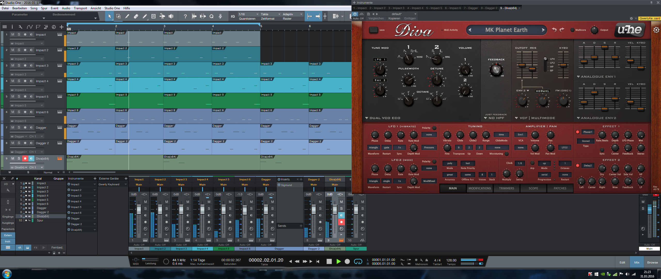
Task: Select the Paint (pencil) tool
Action: [x=145, y=16]
